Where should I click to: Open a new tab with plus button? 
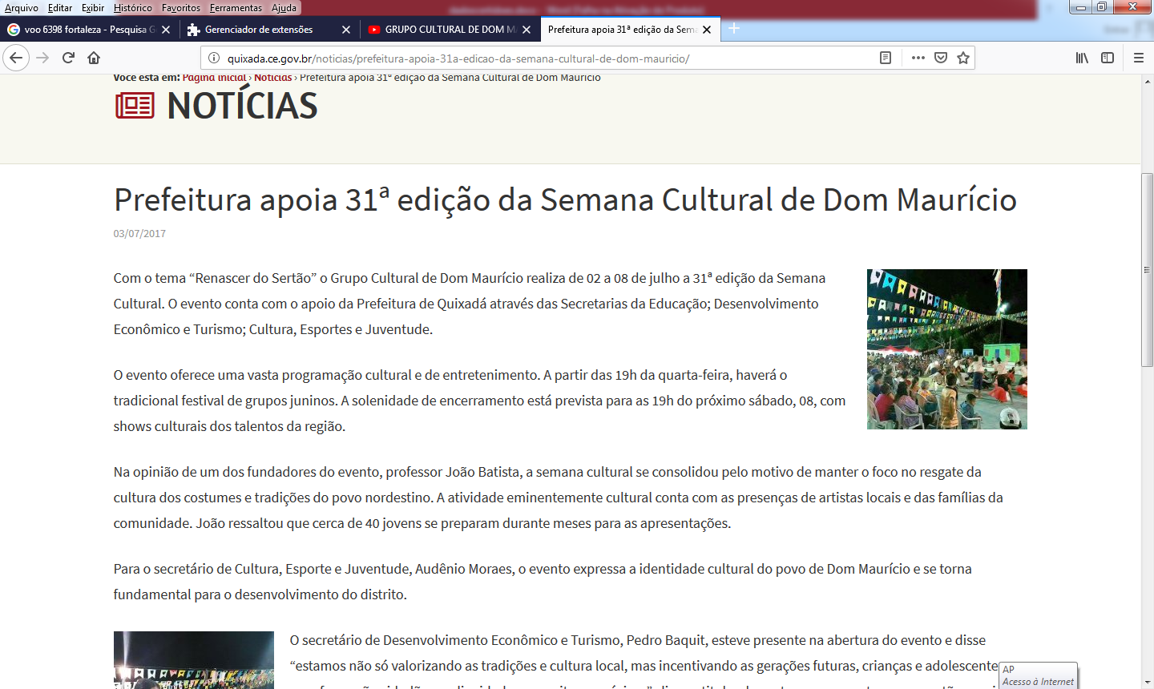[734, 29]
